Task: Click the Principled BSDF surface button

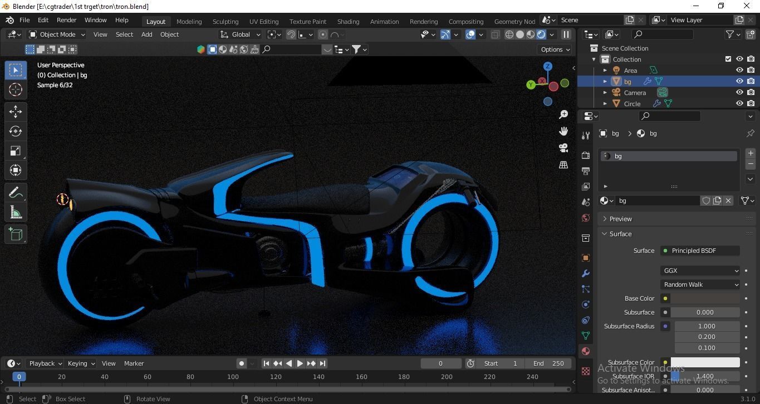Action: point(700,251)
